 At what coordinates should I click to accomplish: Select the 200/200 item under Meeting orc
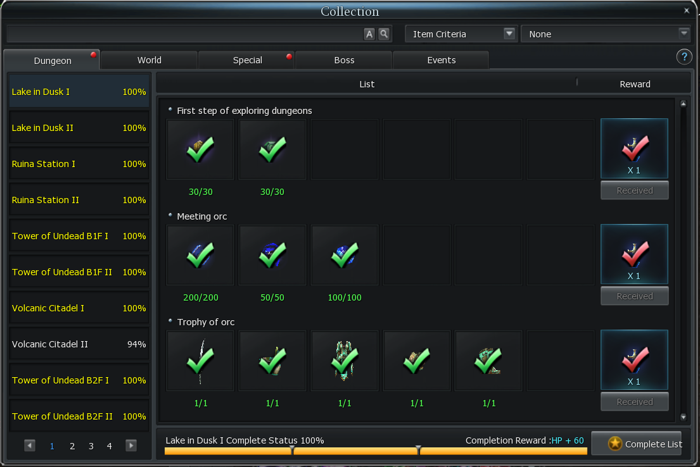(x=200, y=256)
